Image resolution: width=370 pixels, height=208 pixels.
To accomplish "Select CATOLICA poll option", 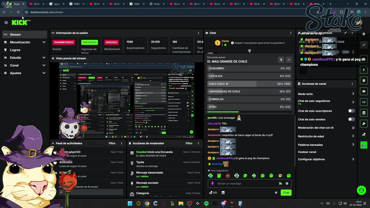I will (x=249, y=76).
